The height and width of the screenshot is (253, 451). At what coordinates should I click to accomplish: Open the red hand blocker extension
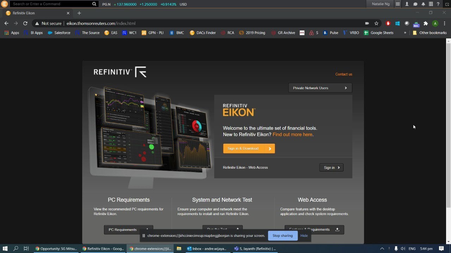click(x=388, y=23)
